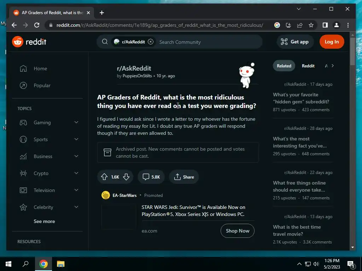The image size is (362, 271).
Task: Click the Crypto icon
Action: [x=23, y=173]
